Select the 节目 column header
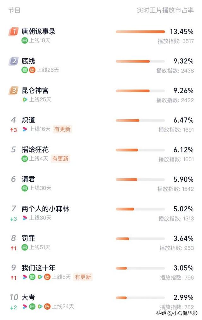202x320 pixels. pyautogui.click(x=14, y=10)
